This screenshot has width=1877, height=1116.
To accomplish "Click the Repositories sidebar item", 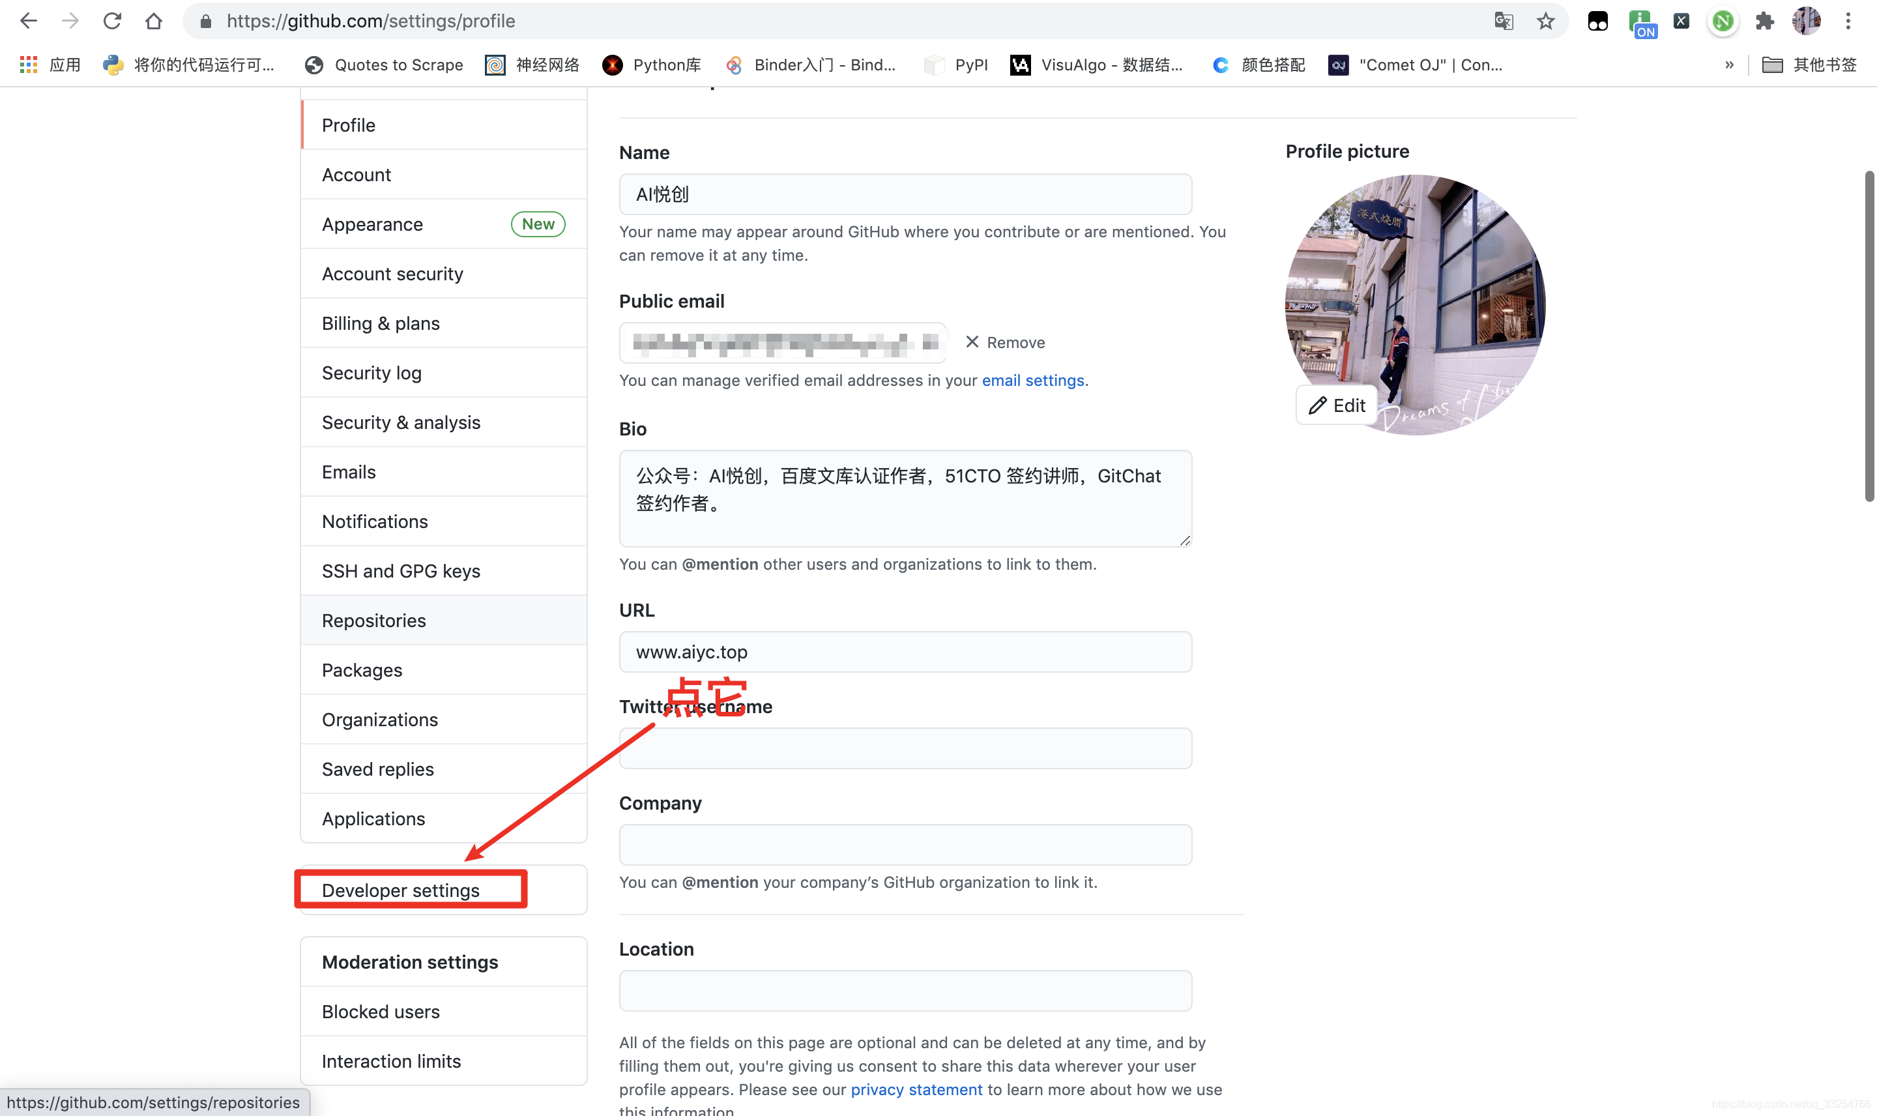I will click(x=373, y=619).
